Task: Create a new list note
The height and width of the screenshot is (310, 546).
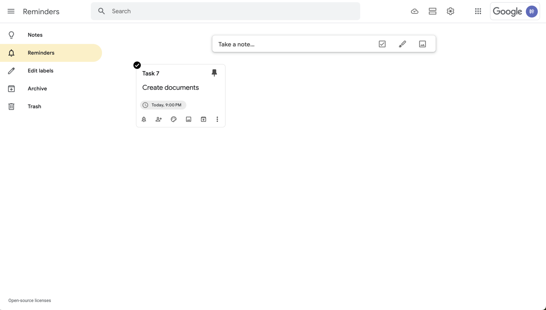Action: (382, 44)
